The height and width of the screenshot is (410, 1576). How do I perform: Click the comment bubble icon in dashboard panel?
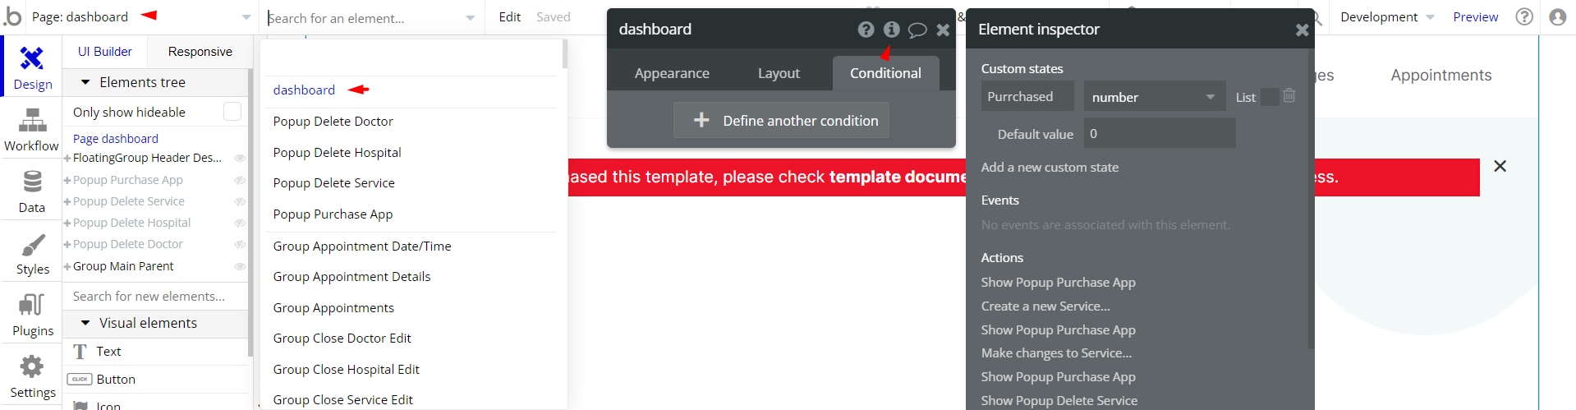[x=917, y=30]
